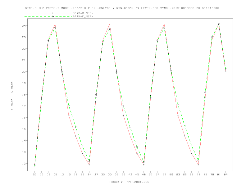
Task: Click x-axis tick label 84
Action: tap(226, 174)
